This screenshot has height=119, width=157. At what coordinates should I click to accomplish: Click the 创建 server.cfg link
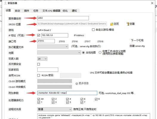pyautogui.click(x=137, y=46)
